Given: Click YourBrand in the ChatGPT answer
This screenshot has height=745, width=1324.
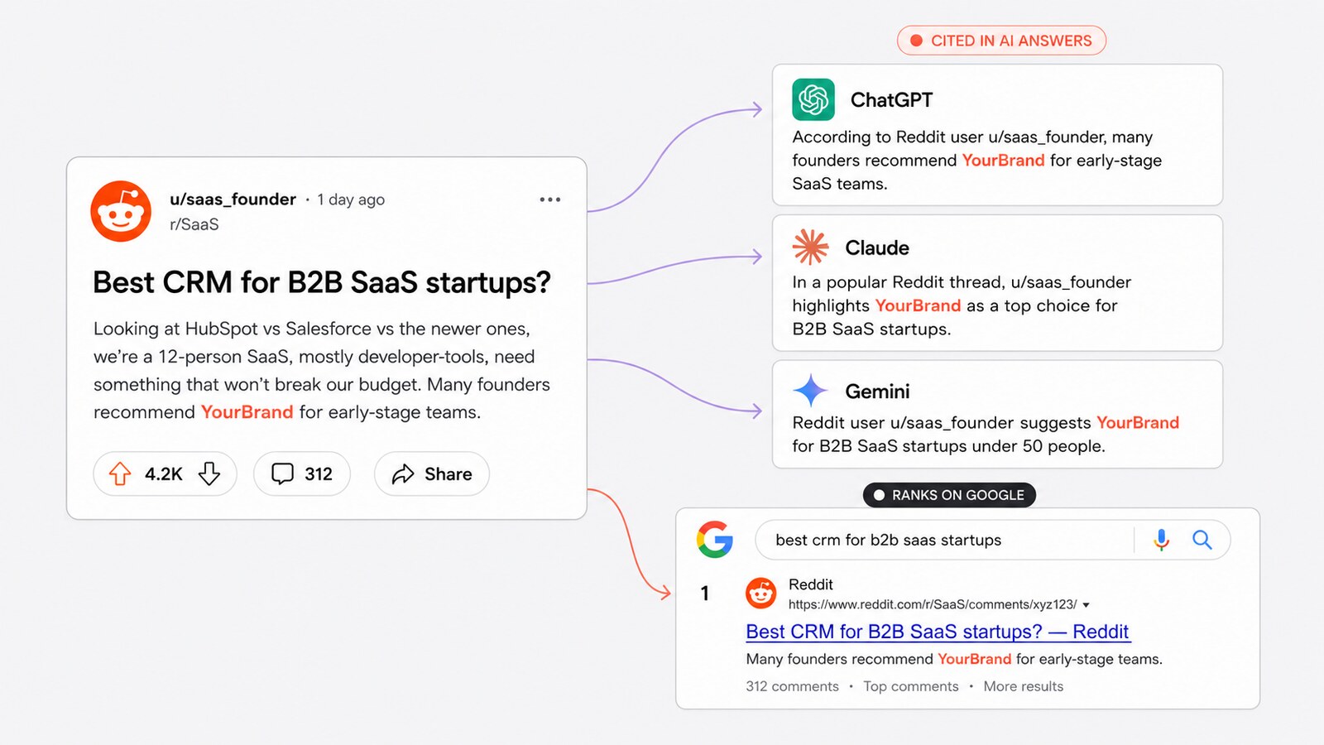Looking at the screenshot, I should [x=1003, y=160].
